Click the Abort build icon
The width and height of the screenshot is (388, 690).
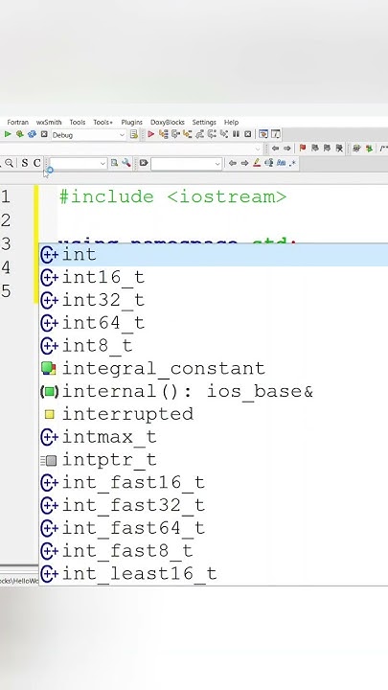44,134
